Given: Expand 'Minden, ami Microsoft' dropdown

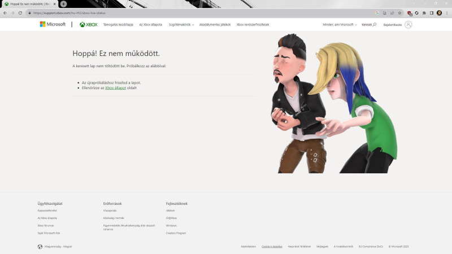Looking at the screenshot, I should point(340,25).
